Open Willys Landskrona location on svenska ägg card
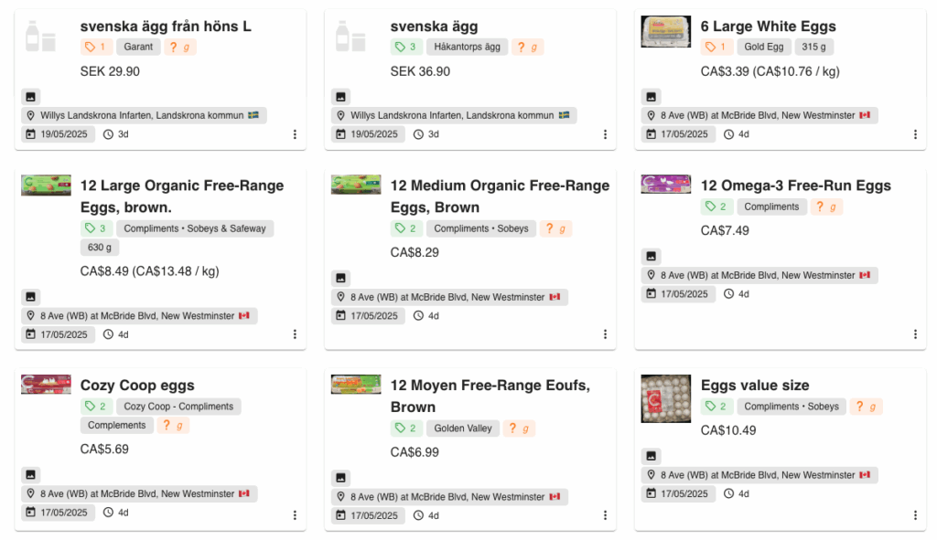The image size is (937, 540). coord(454,116)
